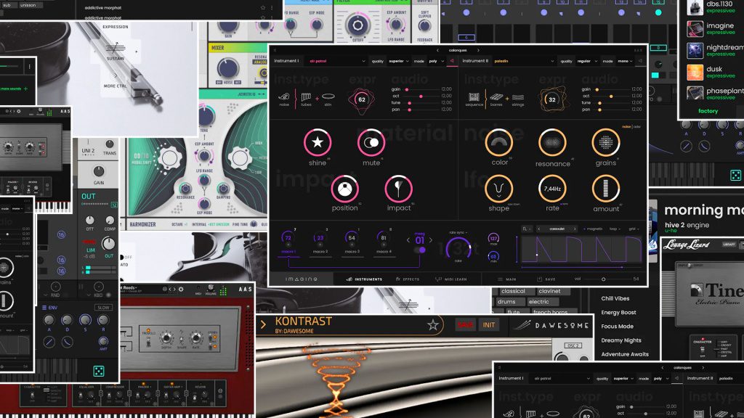The height and width of the screenshot is (418, 744).
Task: Select the nightdream preset thumbnail
Action: click(695, 50)
